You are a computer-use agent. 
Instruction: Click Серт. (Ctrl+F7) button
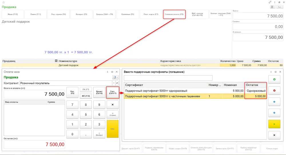pyautogui.click(x=112, y=92)
